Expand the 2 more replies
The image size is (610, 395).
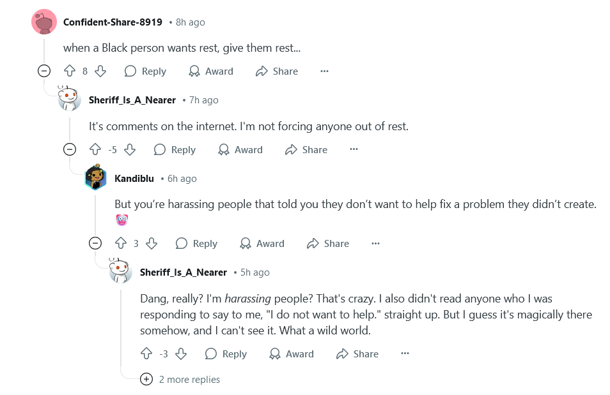pos(180,380)
